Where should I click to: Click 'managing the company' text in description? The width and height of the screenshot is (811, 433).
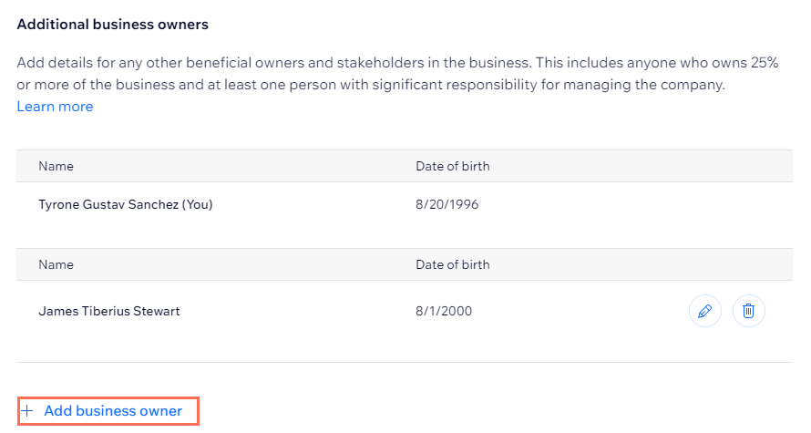(643, 85)
